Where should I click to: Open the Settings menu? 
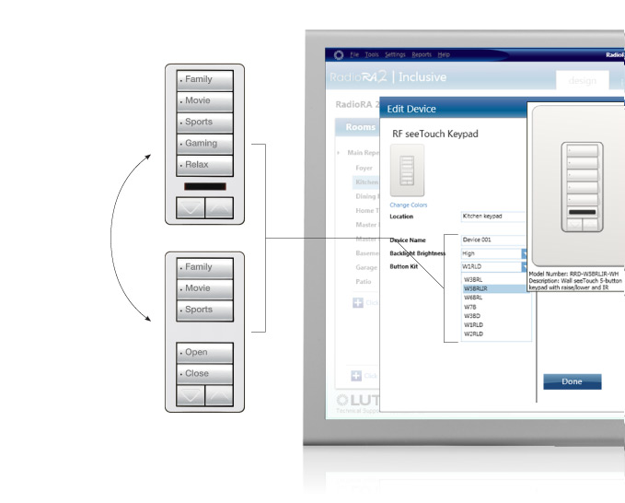click(x=395, y=54)
